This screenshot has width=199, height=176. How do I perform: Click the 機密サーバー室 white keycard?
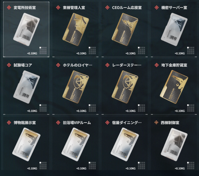click(174, 29)
